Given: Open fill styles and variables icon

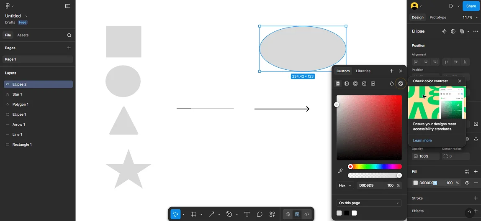Looking at the screenshot, I should [x=467, y=172].
